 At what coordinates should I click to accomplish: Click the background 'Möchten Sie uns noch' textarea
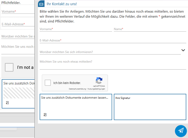tap(18, 49)
